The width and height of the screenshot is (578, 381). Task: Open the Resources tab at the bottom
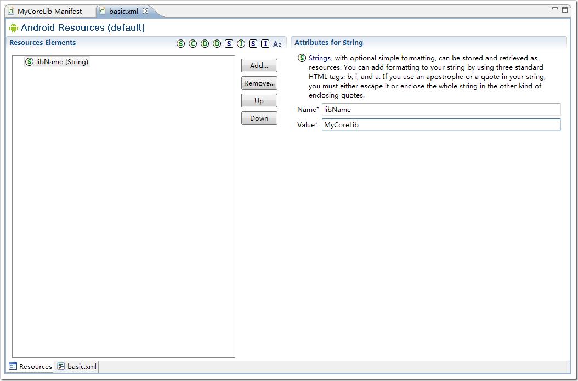pyautogui.click(x=31, y=366)
